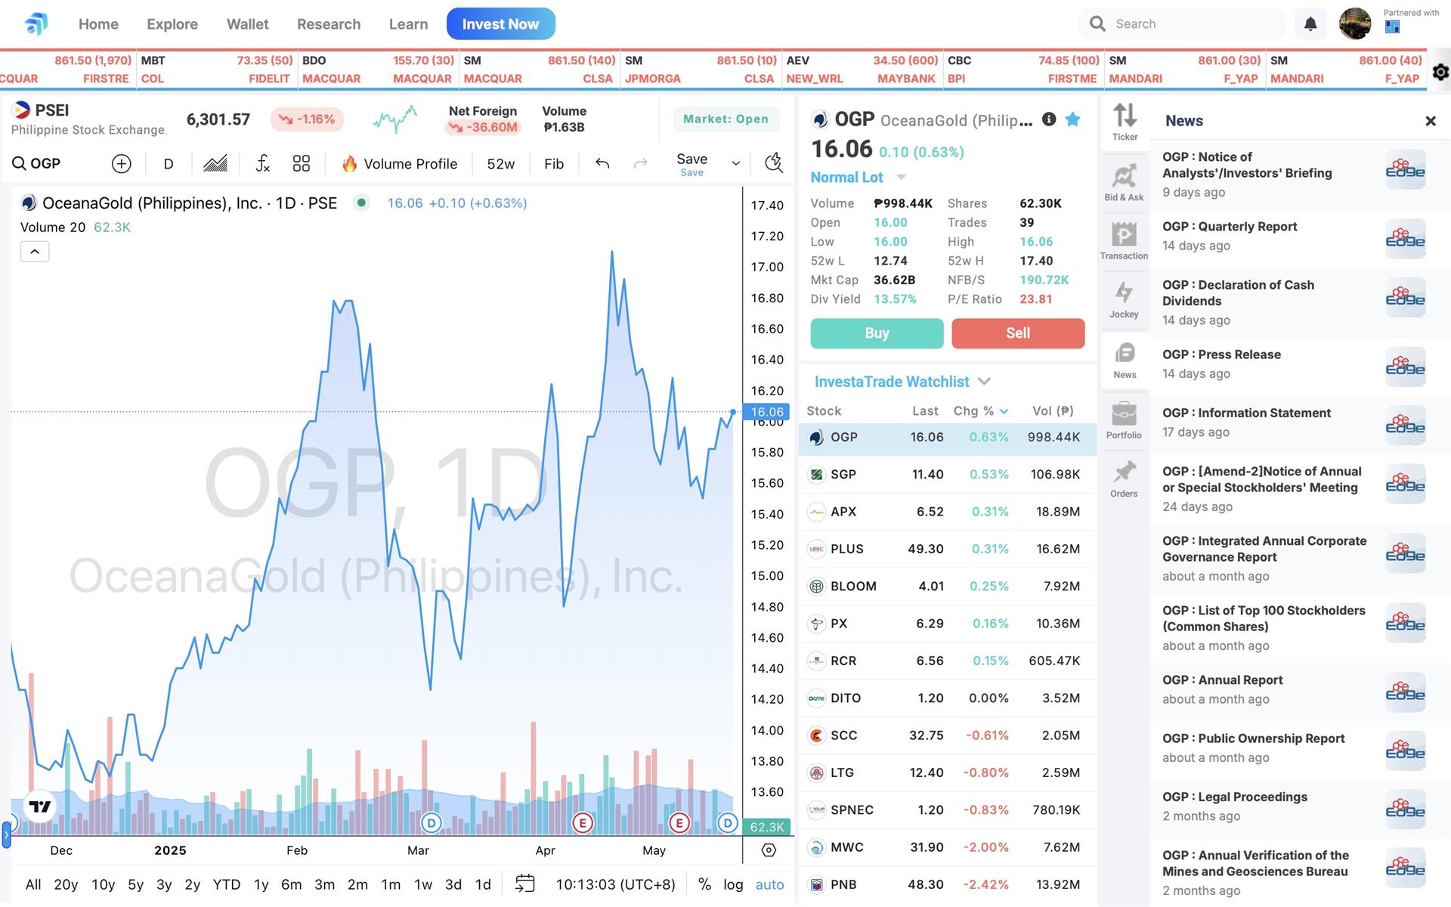Add a compare symbol with plus icon
Viewport: 1451px width, 907px height.
point(121,163)
